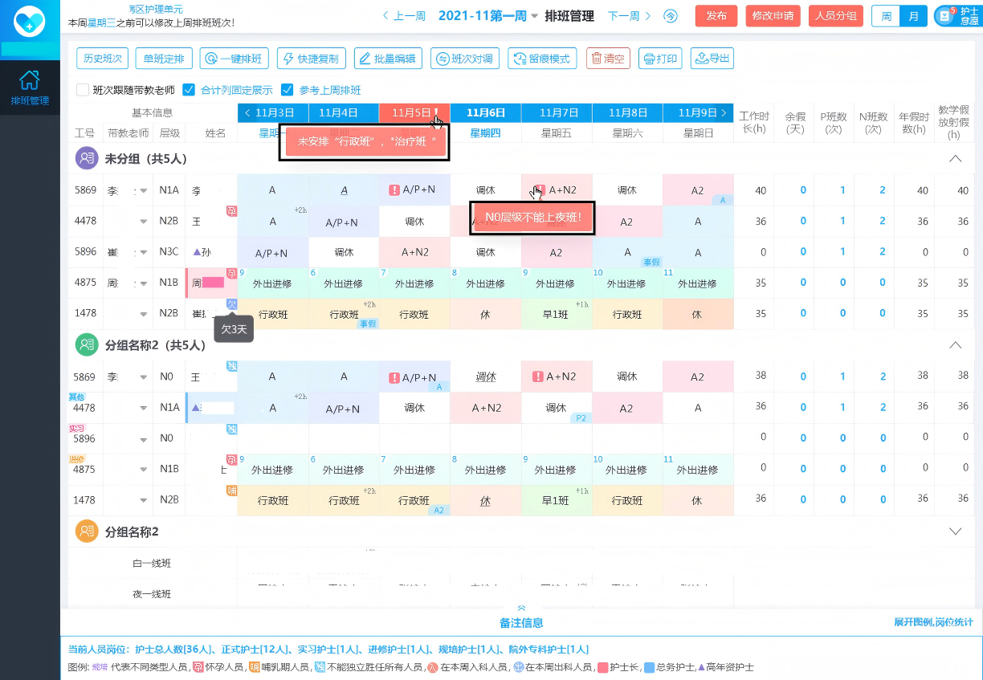This screenshot has width=983, height=680.
Task: Click the 今 today circle icon
Action: click(x=671, y=16)
